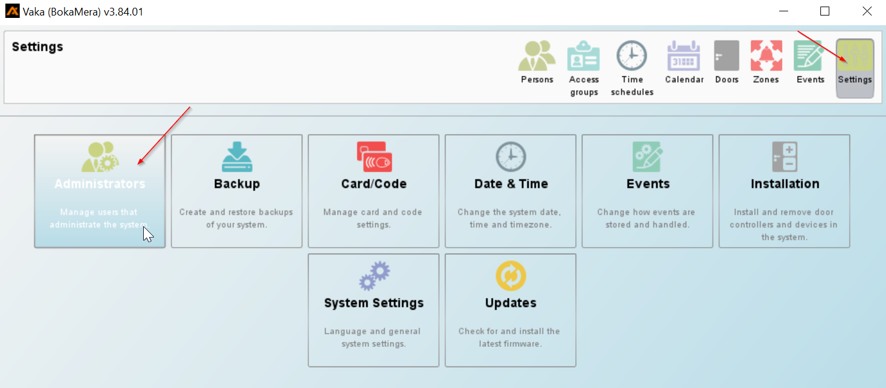The height and width of the screenshot is (388, 886).
Task: Select the Settings toolbar icon
Action: pyautogui.click(x=854, y=57)
